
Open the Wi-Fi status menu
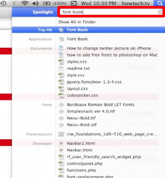coord(25,3)
